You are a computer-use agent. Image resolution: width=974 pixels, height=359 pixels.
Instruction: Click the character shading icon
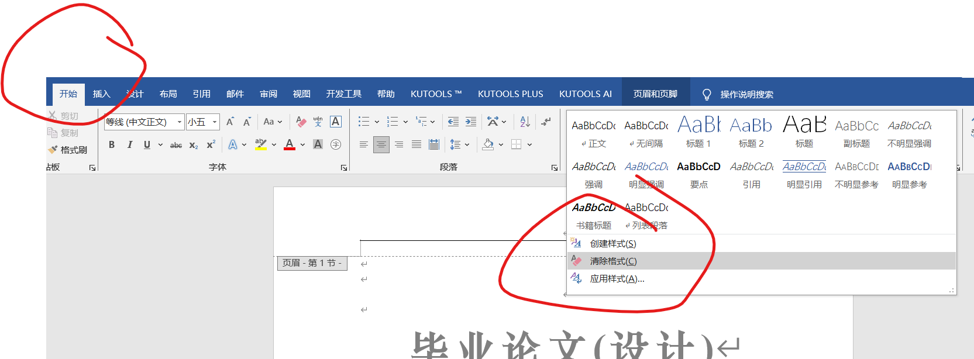pos(318,144)
